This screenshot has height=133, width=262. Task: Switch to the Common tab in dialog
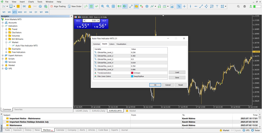(x=96, y=44)
